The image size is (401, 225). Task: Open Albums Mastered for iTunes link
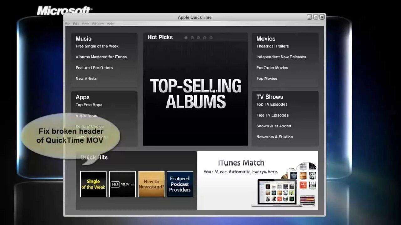(x=101, y=57)
